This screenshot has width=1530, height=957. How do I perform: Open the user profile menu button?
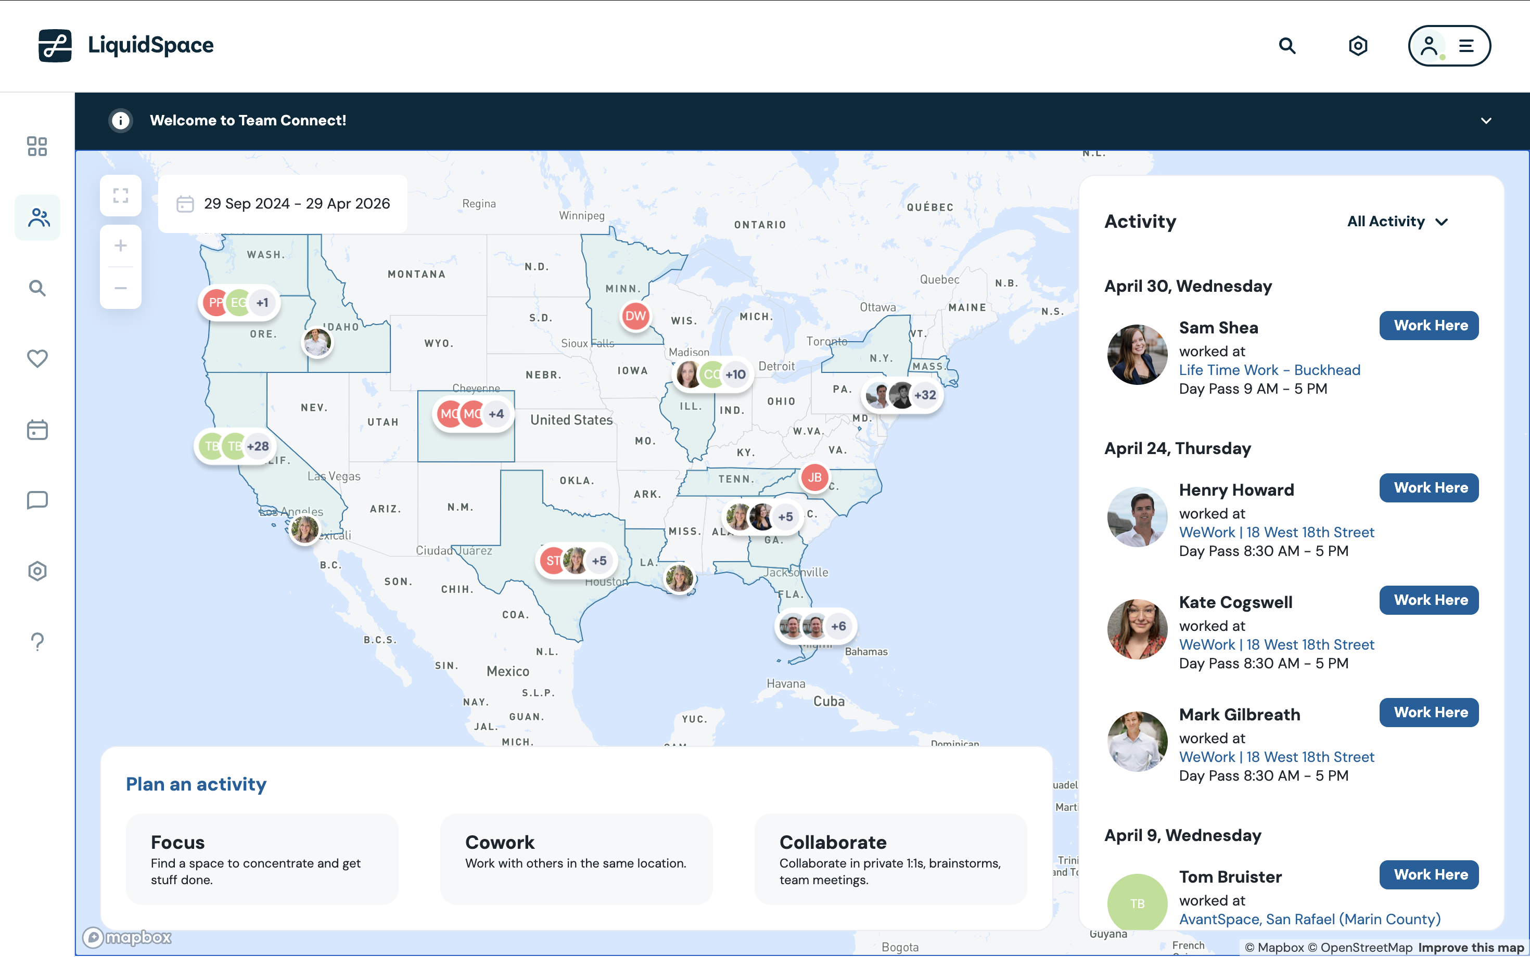coord(1449,46)
